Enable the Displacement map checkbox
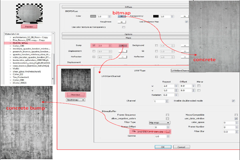240x160 pixels. [94, 51]
